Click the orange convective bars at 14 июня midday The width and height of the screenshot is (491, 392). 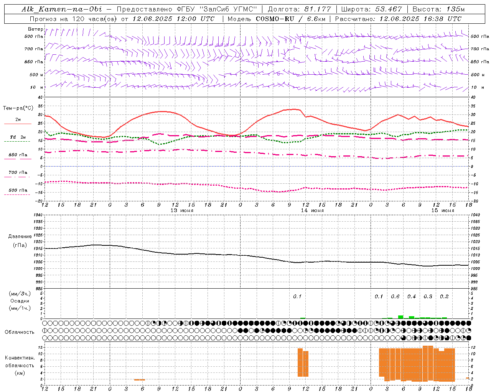[x=303, y=363]
